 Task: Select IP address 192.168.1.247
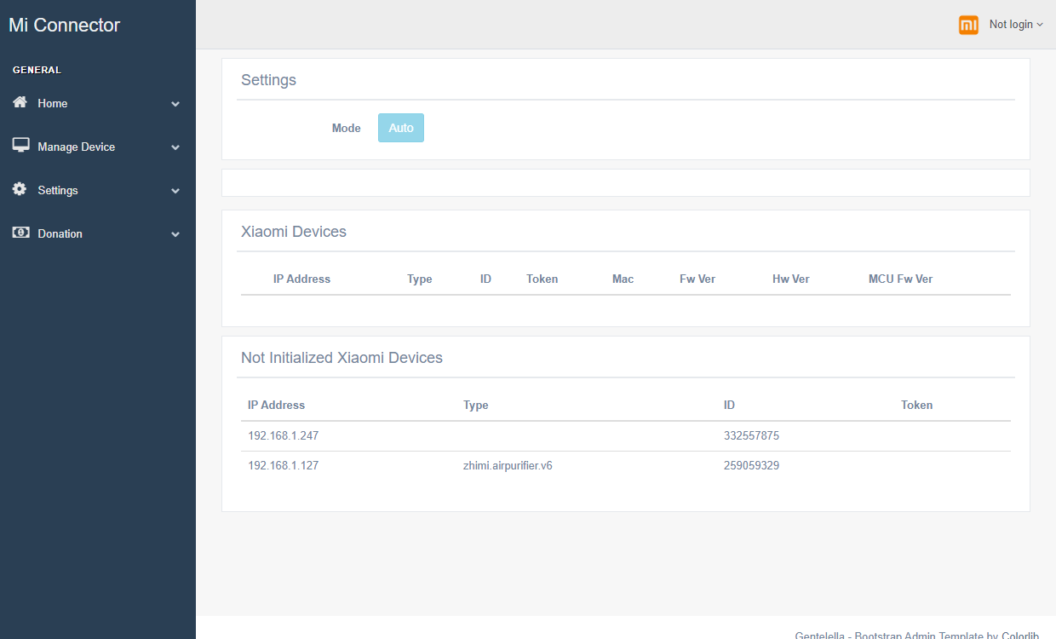(x=284, y=435)
